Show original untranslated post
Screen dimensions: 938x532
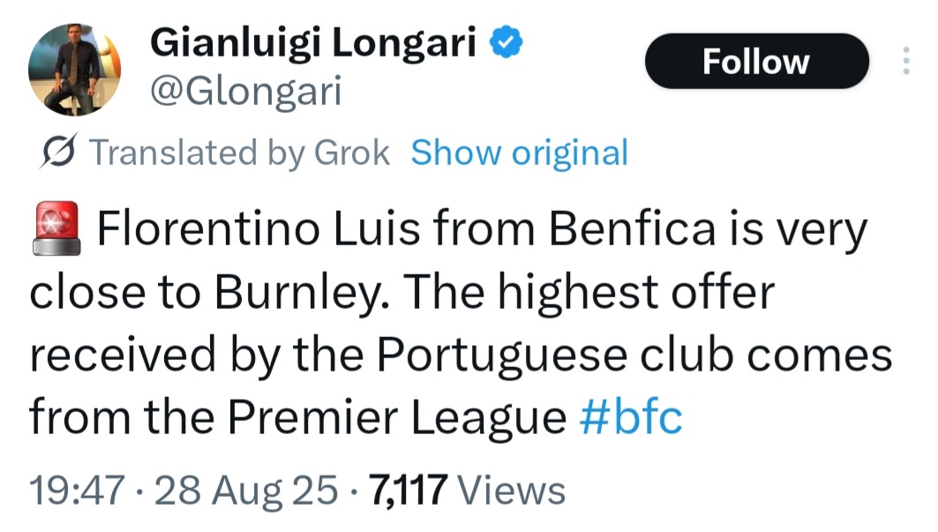(519, 153)
